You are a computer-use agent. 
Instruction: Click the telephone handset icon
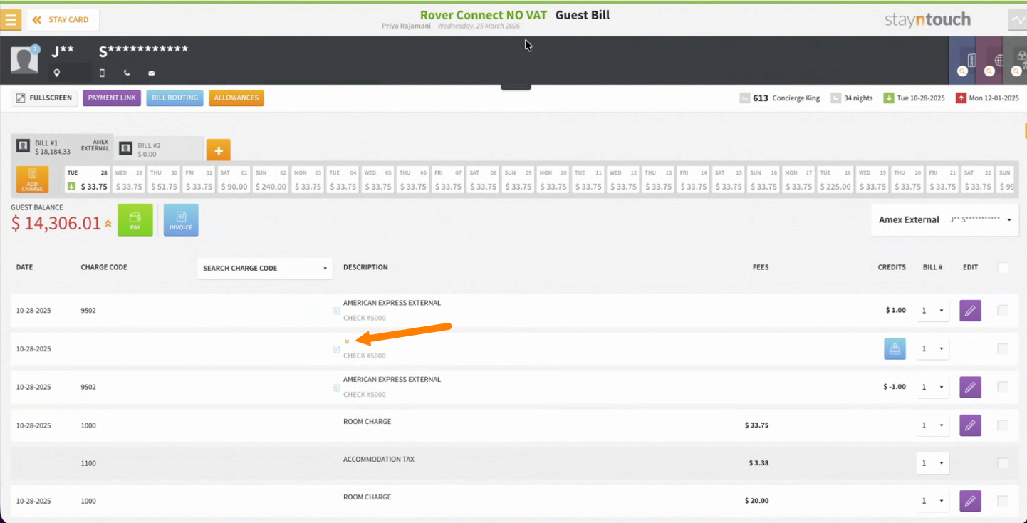[127, 73]
